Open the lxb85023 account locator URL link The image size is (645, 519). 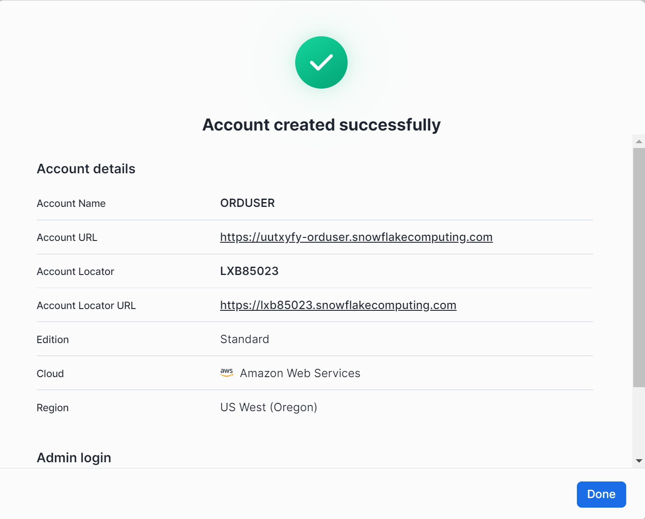[x=338, y=305]
